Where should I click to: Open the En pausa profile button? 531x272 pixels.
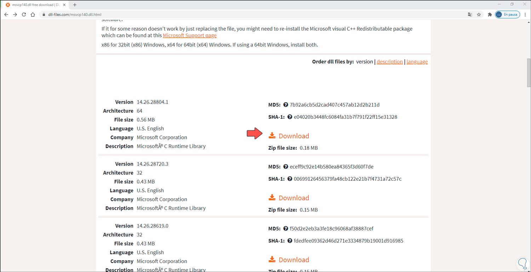click(507, 15)
